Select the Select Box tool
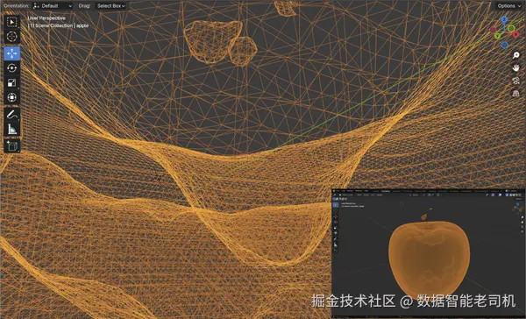The image size is (526, 319). tap(12, 22)
